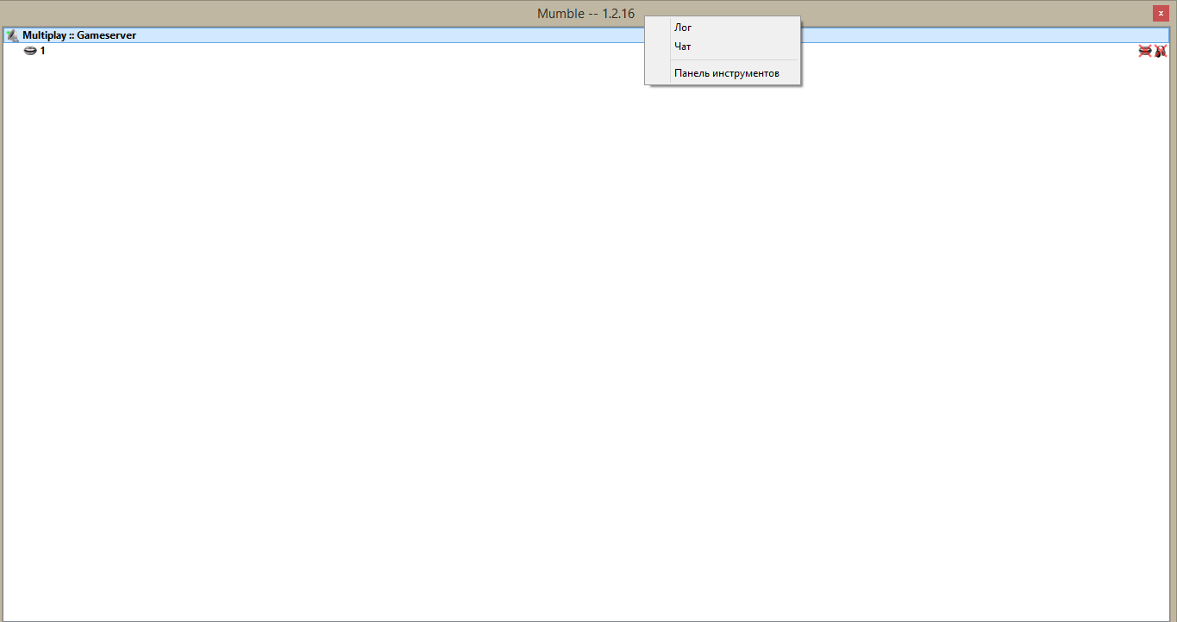The height and width of the screenshot is (622, 1177).
Task: Click the crossed-out lips muted icon
Action: 1145,51
